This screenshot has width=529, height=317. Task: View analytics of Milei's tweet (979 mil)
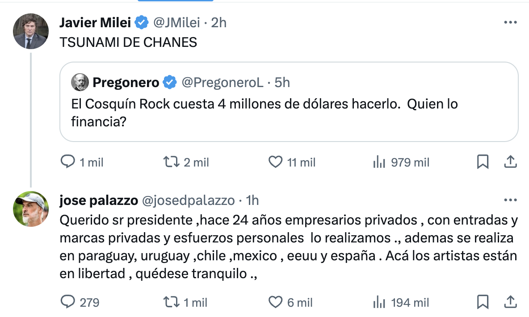click(379, 162)
